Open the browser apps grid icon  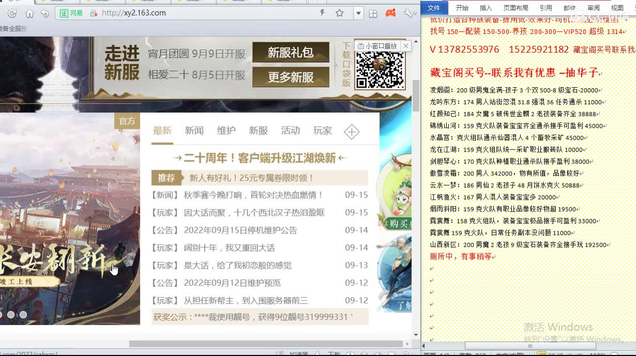[373, 13]
